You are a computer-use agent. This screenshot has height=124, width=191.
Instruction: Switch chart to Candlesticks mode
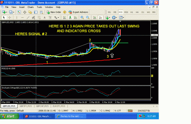coord(70,17)
